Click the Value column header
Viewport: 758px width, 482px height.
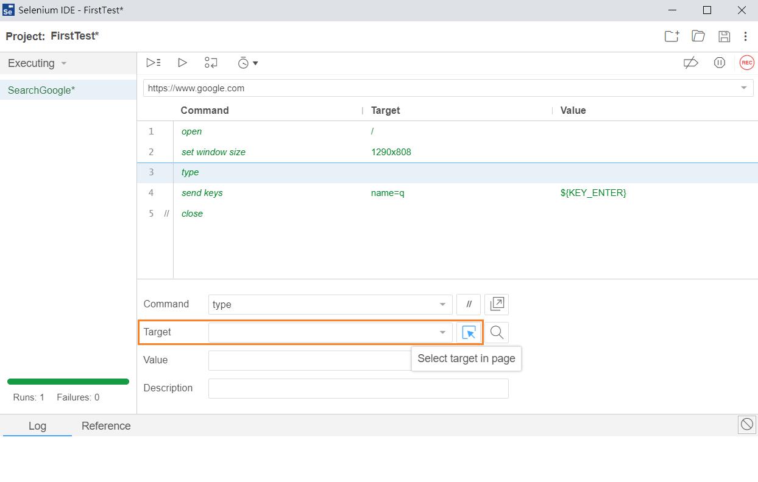[x=573, y=110]
